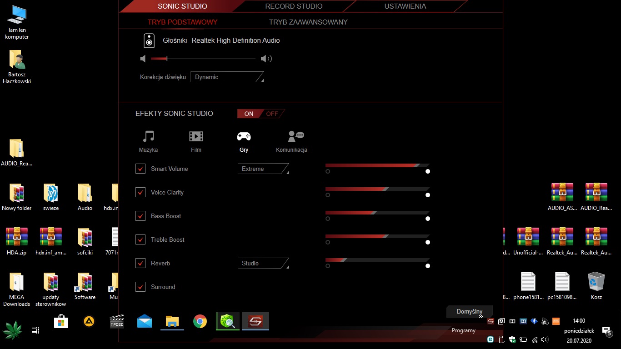Open the Mail app on the taskbar

tap(145, 321)
